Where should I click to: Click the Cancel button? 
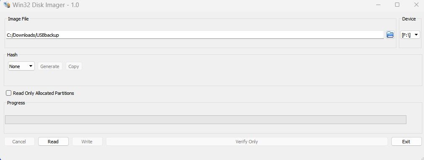pyautogui.click(x=19, y=141)
